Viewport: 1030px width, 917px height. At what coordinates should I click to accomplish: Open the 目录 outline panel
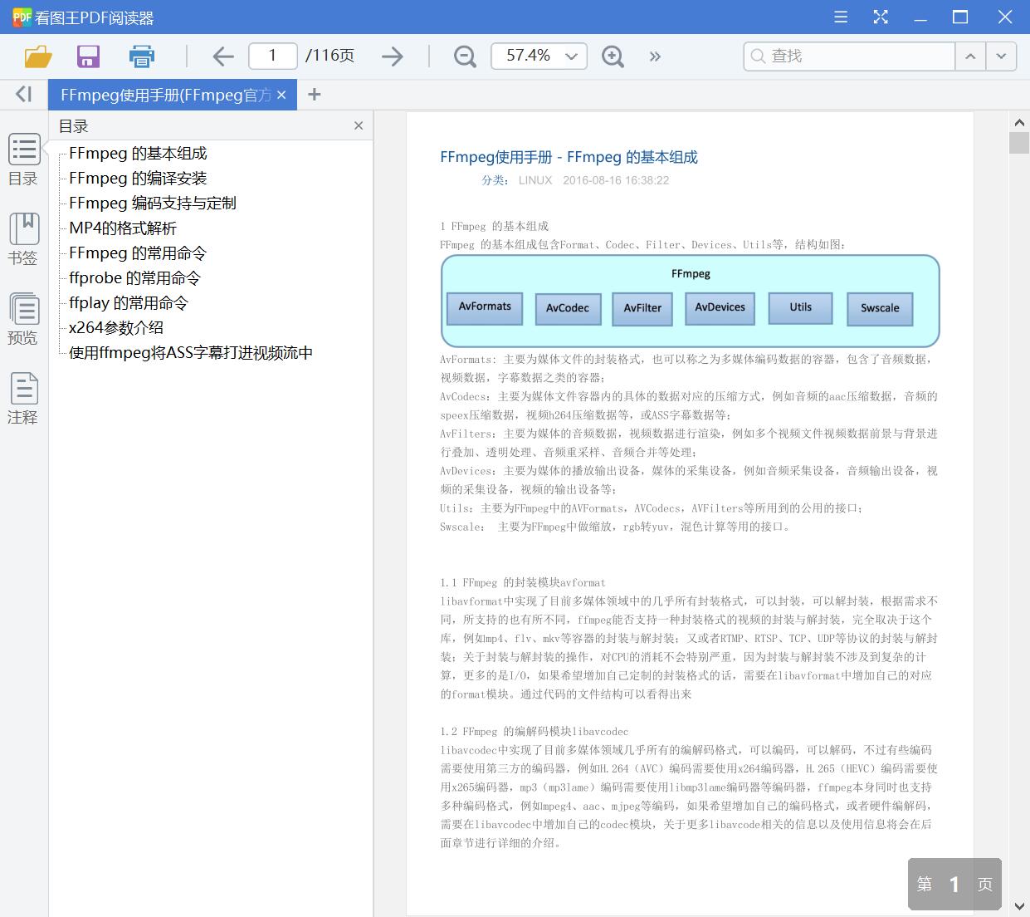click(23, 159)
